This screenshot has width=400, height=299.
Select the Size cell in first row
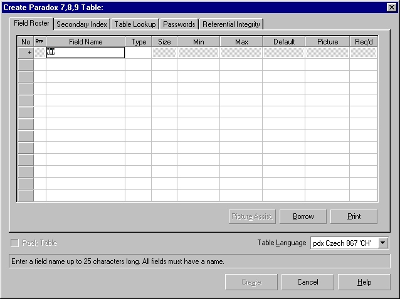click(x=164, y=53)
